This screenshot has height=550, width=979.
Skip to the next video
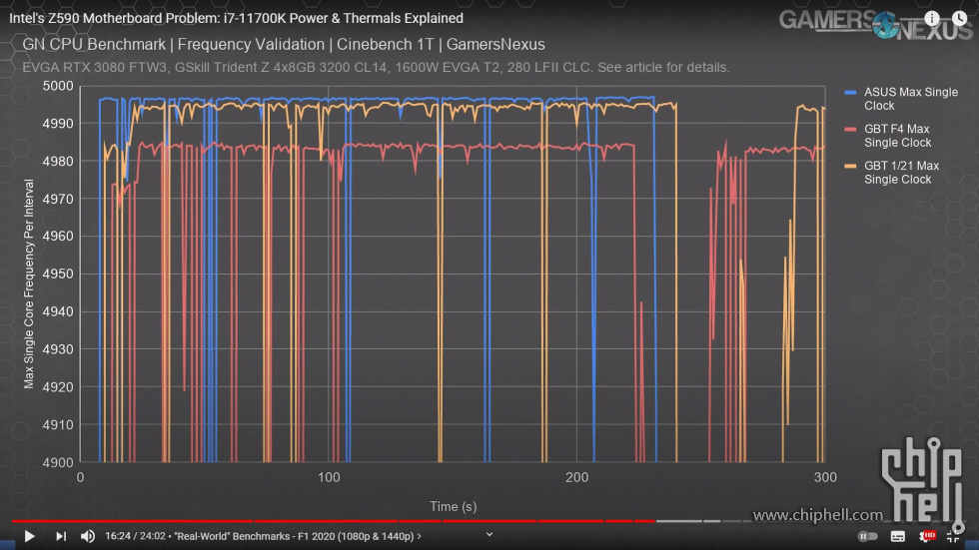click(x=61, y=536)
